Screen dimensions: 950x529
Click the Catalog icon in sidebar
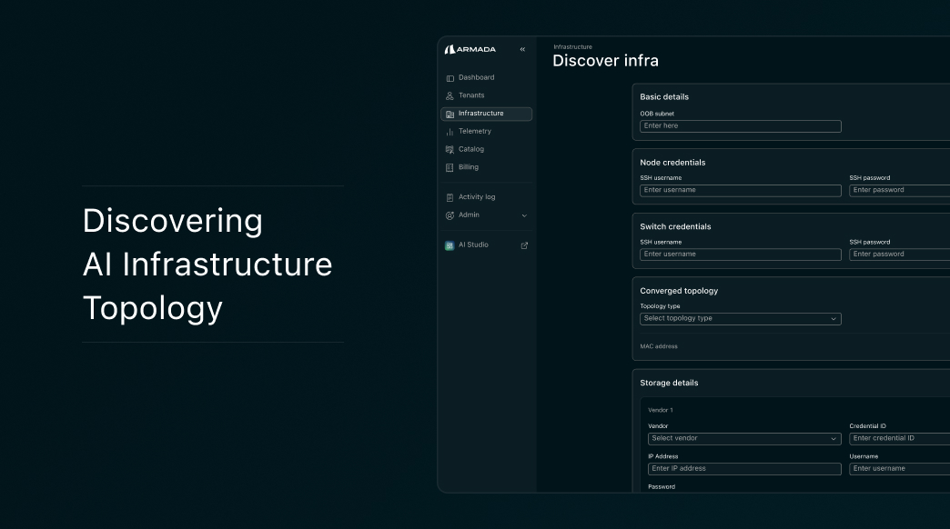[450, 149]
